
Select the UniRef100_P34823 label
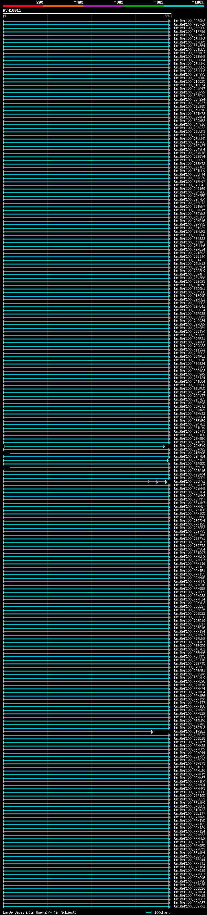coord(189,239)
